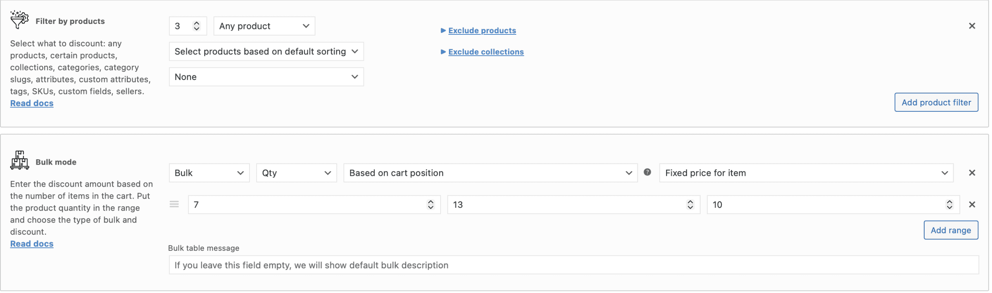Increase the fixed price value 10
This screenshot has height=293, width=992.
click(x=949, y=201)
